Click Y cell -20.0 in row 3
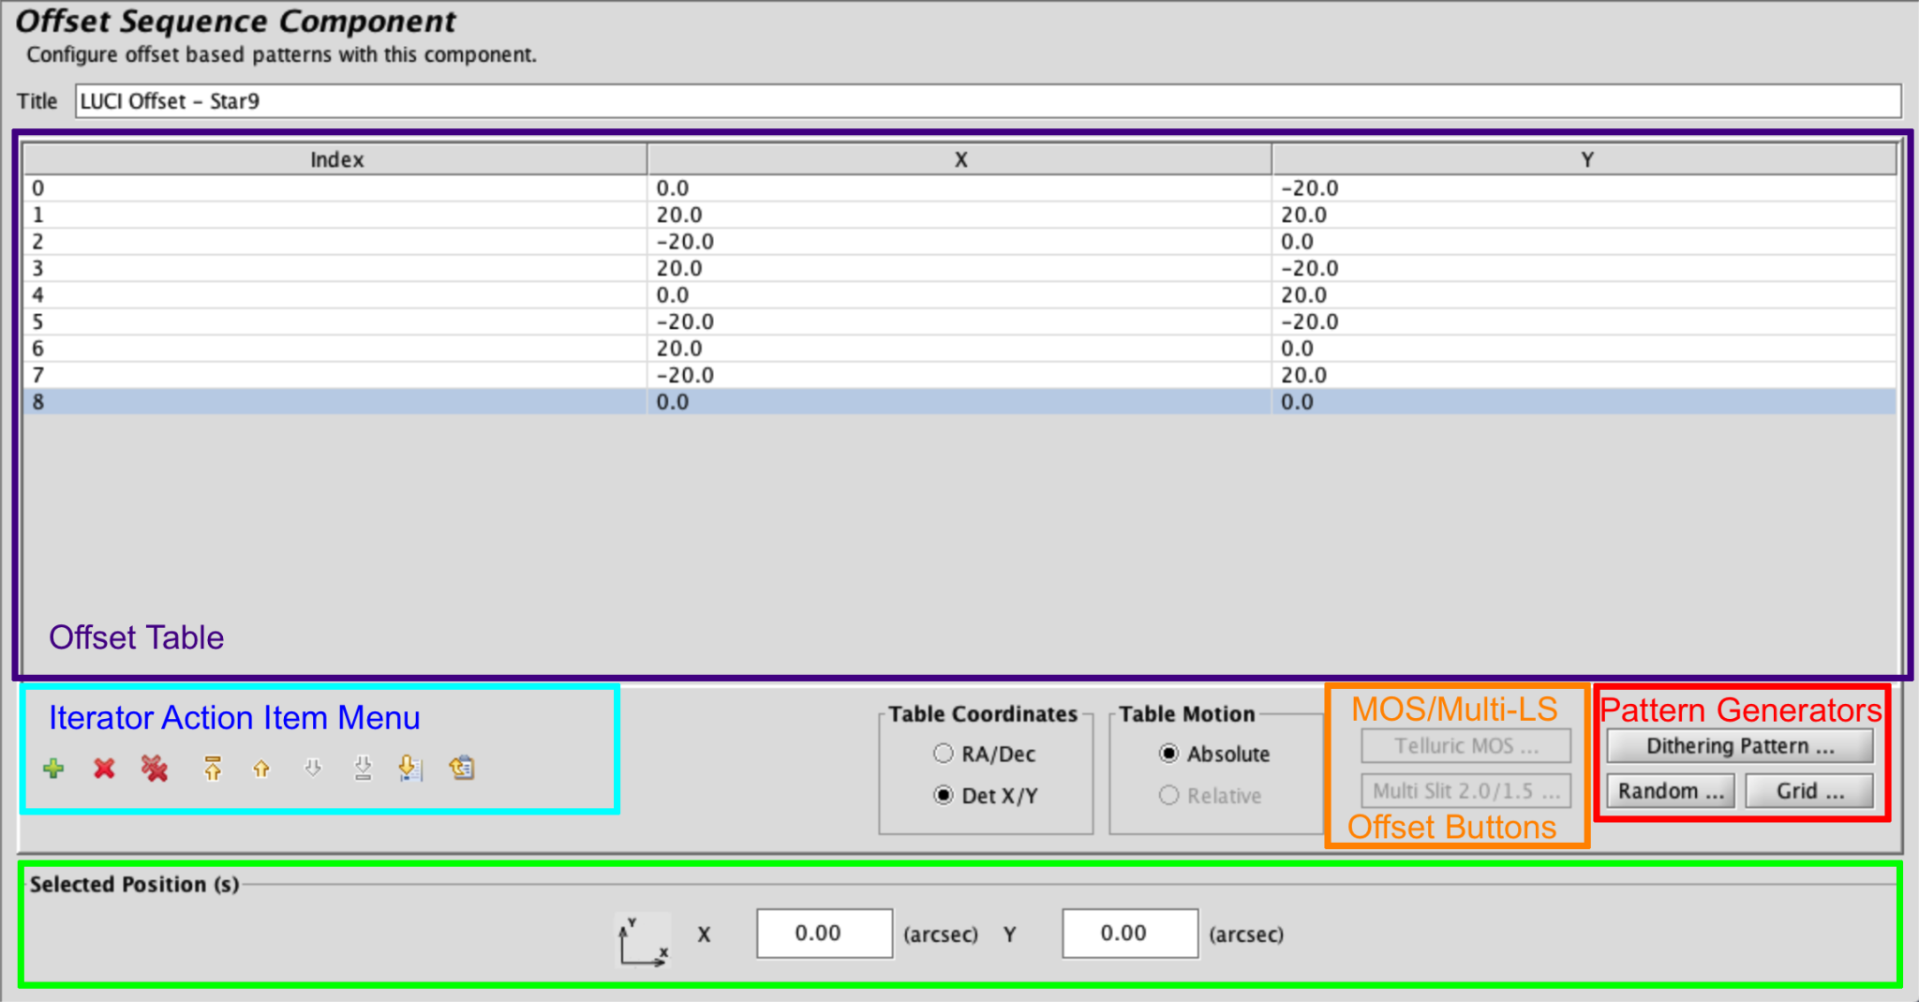1919x1002 pixels. pos(1584,268)
